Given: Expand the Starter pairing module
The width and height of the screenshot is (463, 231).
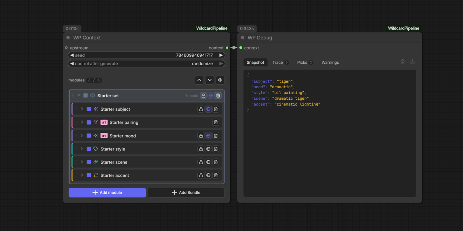Looking at the screenshot, I should pyautogui.click(x=82, y=122).
